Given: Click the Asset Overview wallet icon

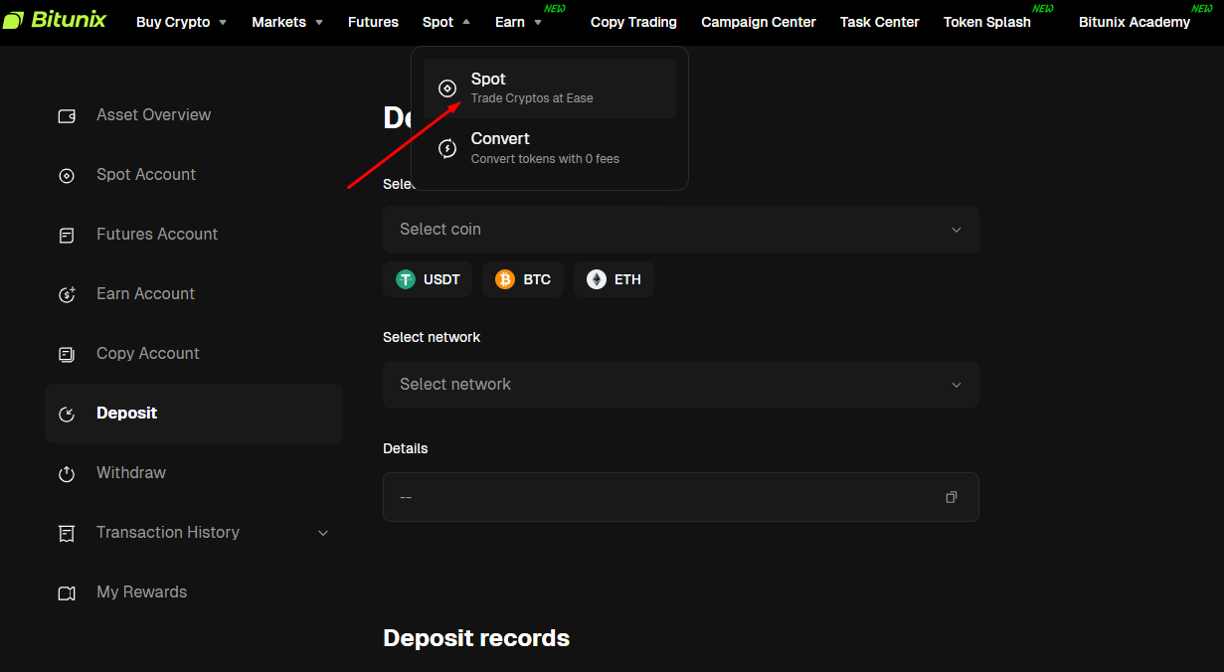Looking at the screenshot, I should click(67, 115).
